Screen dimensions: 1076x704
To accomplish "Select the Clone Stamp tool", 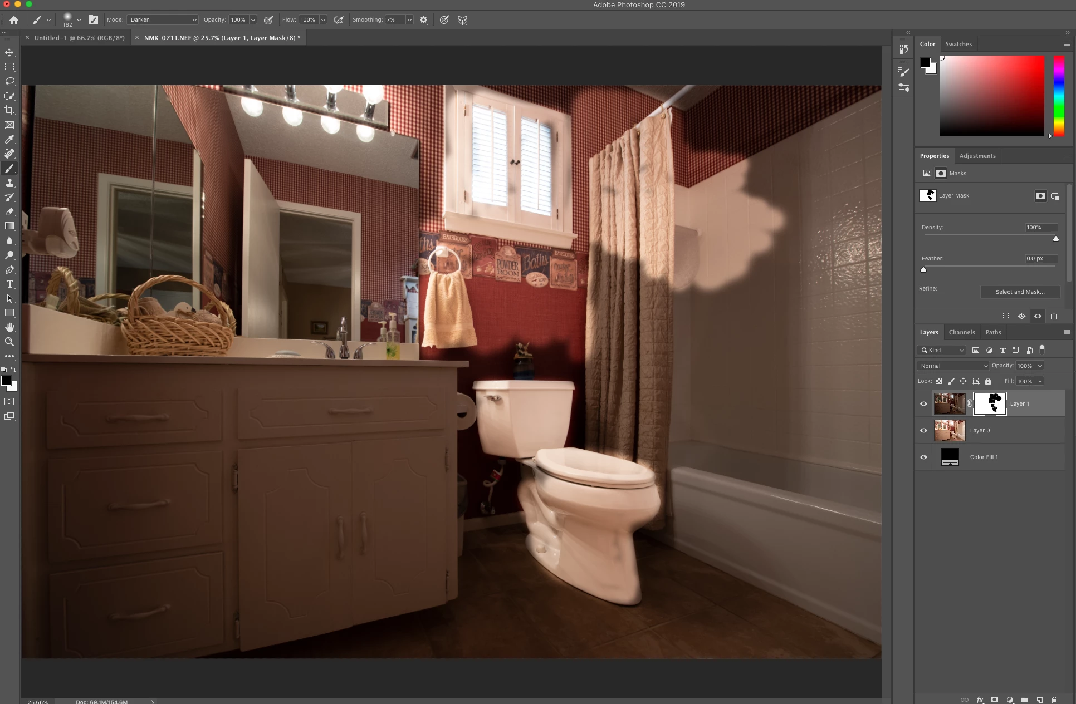I will (x=9, y=183).
